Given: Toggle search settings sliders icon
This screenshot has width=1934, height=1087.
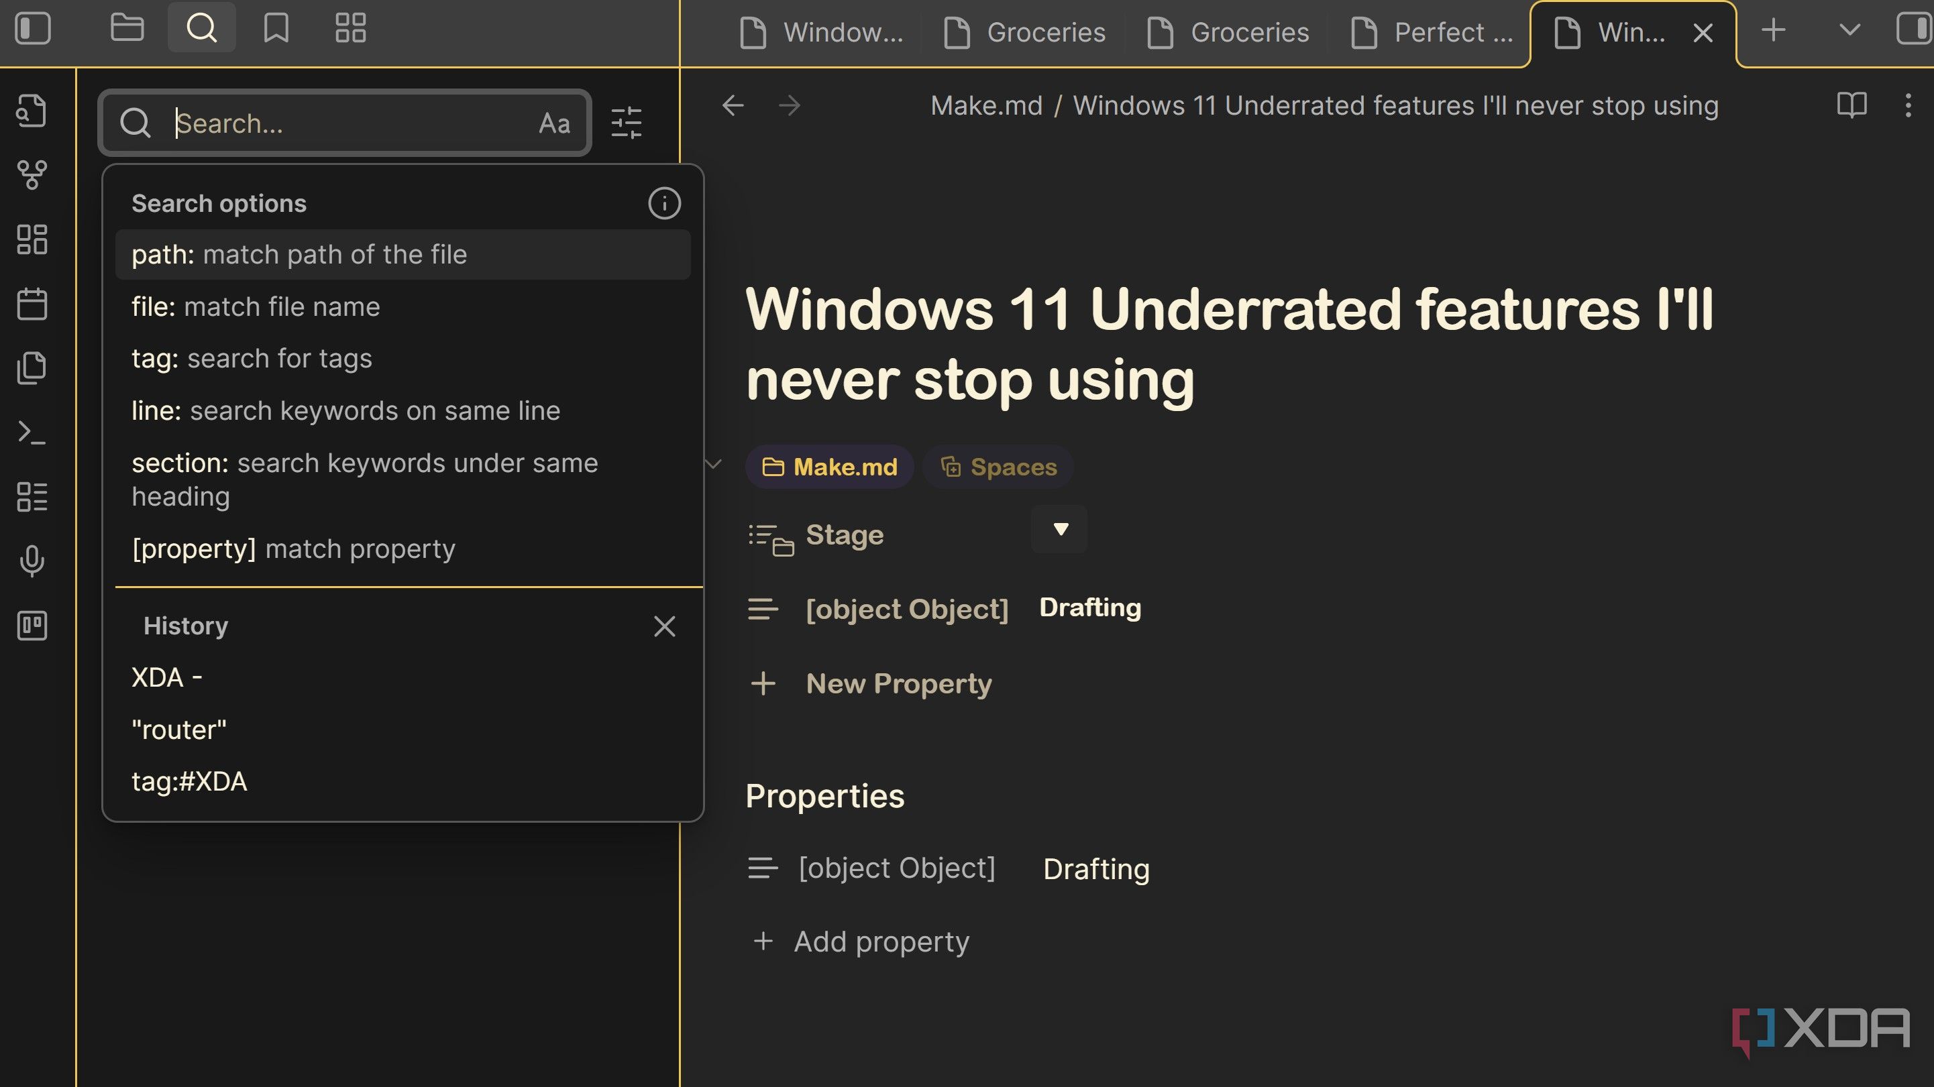Looking at the screenshot, I should tap(626, 123).
